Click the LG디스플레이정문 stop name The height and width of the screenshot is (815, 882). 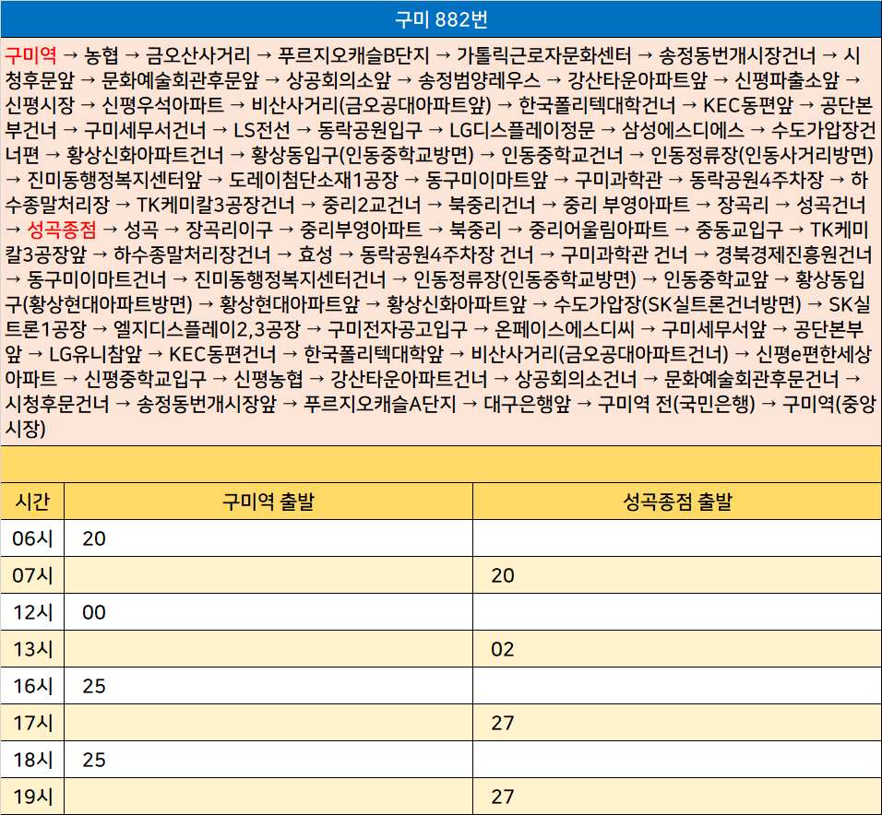pos(522,130)
